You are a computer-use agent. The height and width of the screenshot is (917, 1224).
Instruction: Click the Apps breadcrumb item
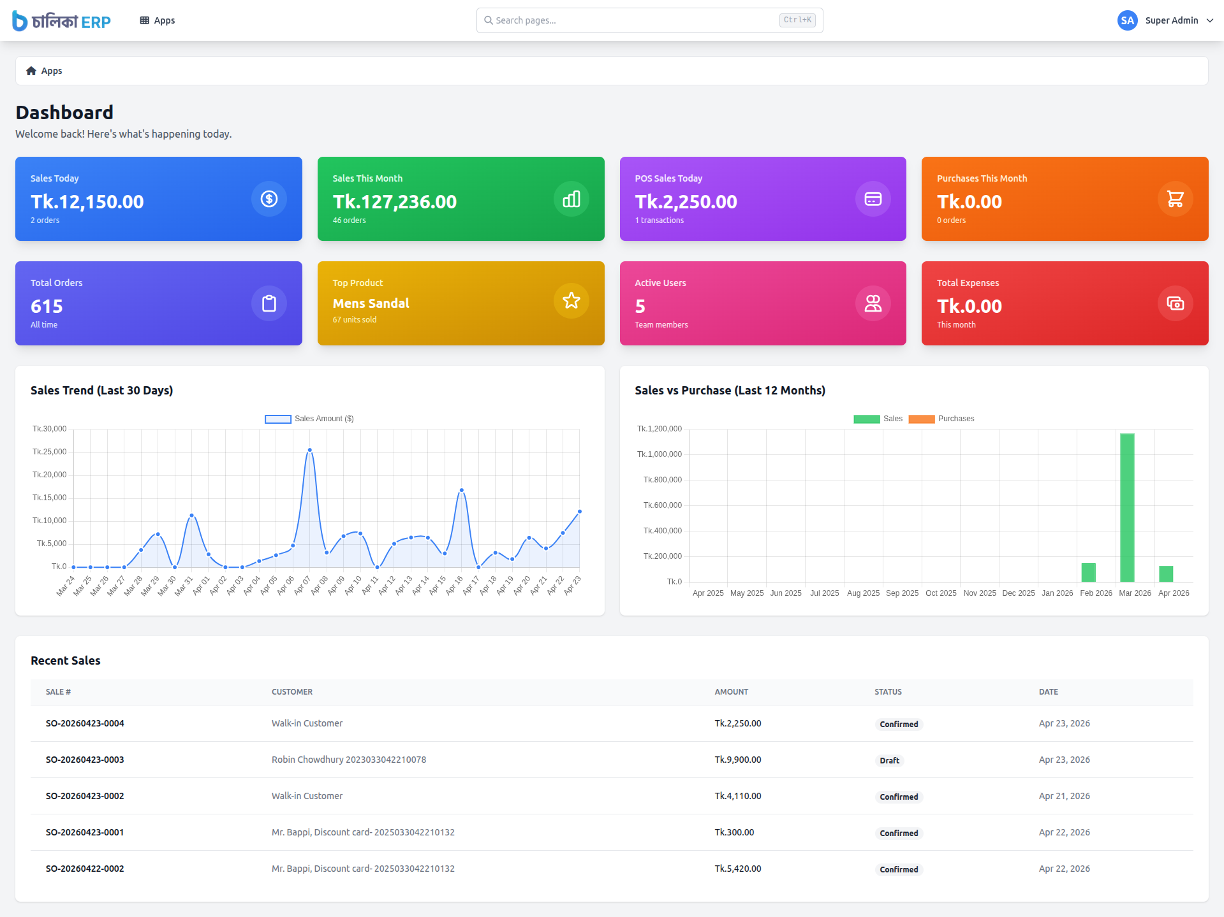point(52,71)
